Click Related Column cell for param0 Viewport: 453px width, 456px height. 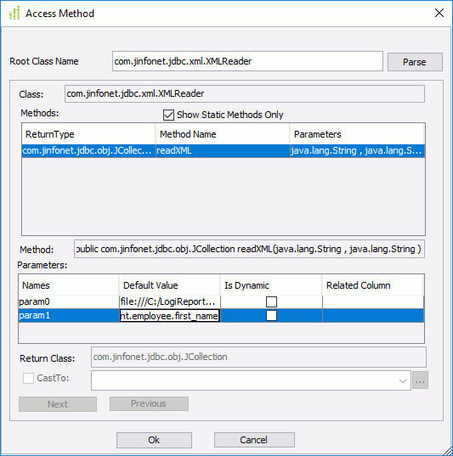click(373, 301)
